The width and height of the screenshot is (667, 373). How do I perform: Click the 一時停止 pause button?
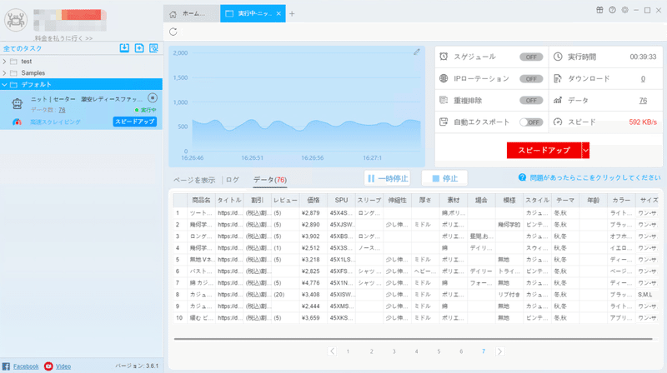388,178
